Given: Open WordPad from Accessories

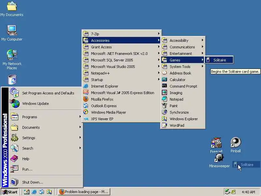Looking at the screenshot, I should point(183,125).
